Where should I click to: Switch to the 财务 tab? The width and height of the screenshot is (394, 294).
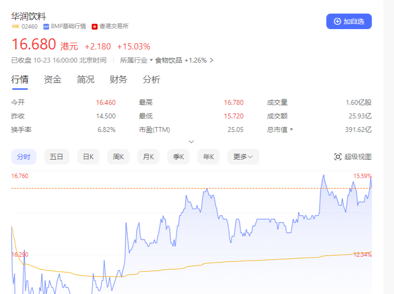118,80
